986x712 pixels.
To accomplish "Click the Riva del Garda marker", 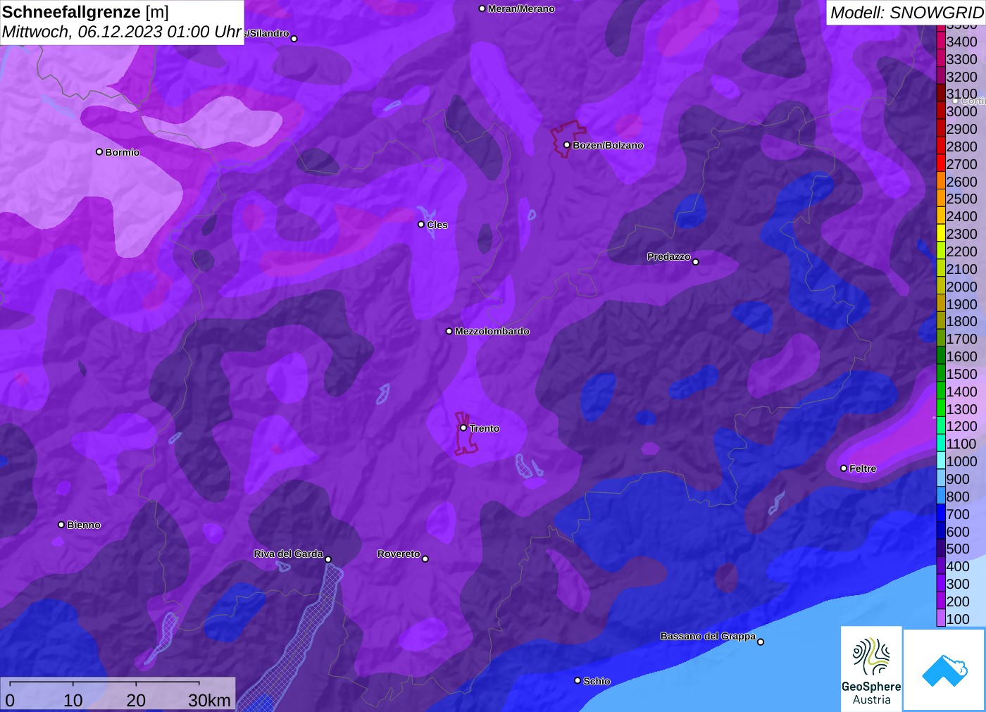I will (x=328, y=559).
